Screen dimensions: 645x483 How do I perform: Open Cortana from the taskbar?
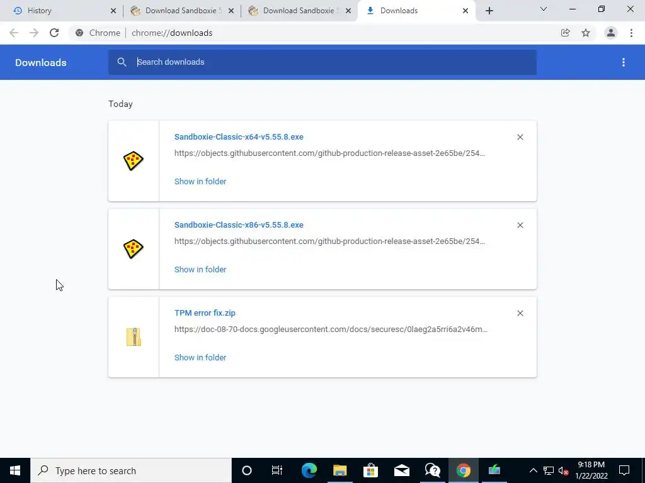point(247,470)
